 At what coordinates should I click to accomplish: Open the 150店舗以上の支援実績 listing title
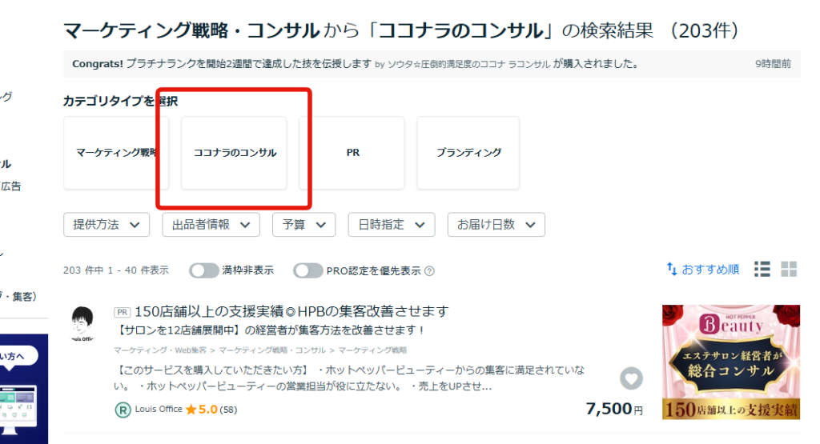(x=291, y=310)
